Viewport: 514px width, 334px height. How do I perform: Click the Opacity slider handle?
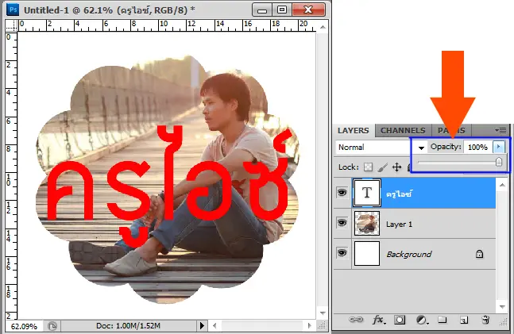coord(499,162)
